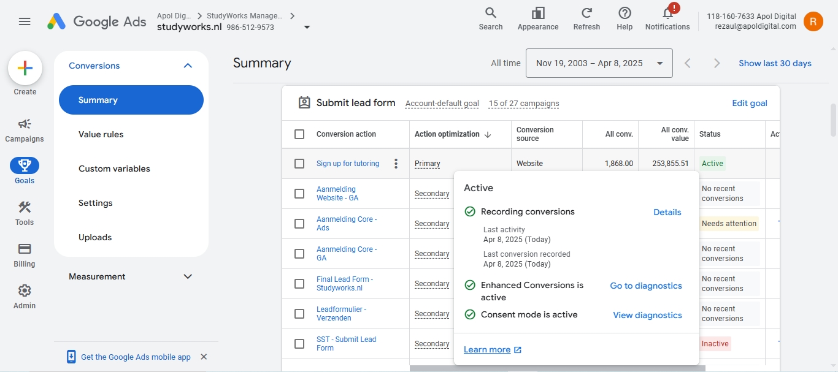The width and height of the screenshot is (838, 372).
Task: Sort by Action optimization arrow
Action: point(488,134)
